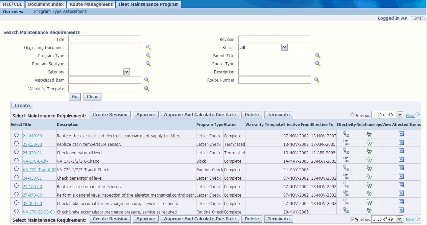Screen dimensions: 427x225
Task: Select radio button for Complete 24-030-01 row
Action: click(16, 177)
